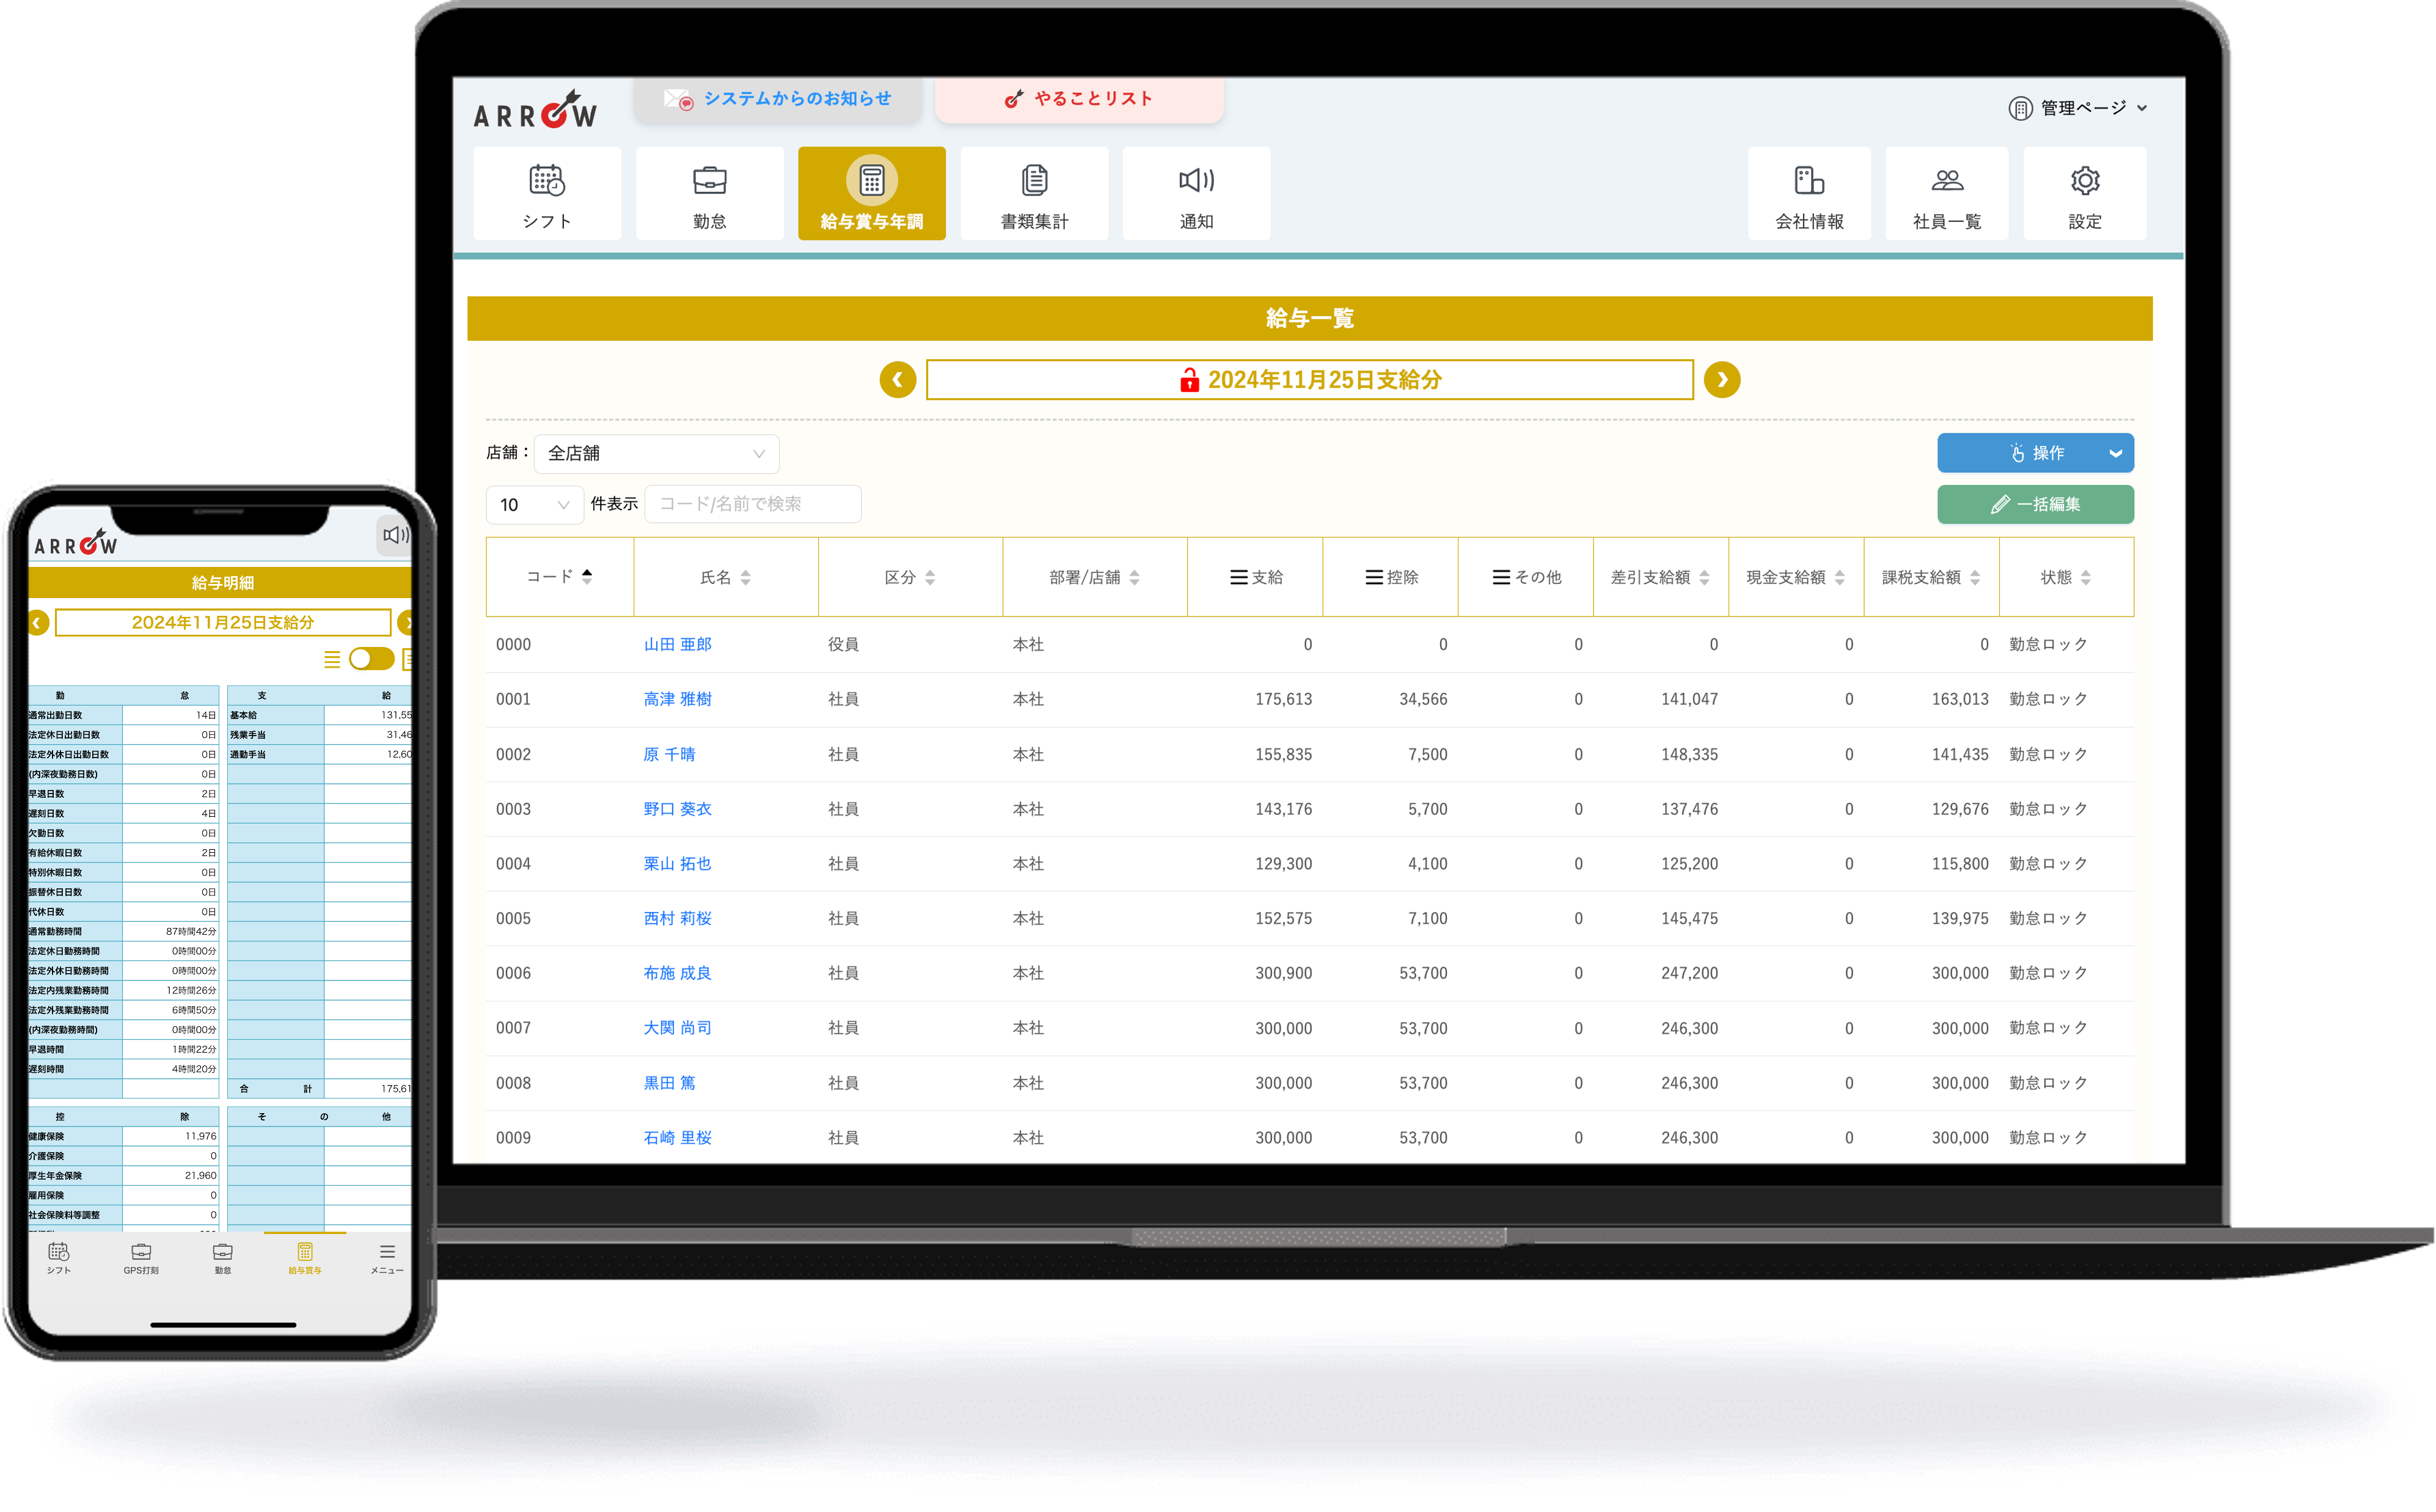
Task: Tap the phone megaphone notification icon
Action: pyautogui.click(x=395, y=535)
